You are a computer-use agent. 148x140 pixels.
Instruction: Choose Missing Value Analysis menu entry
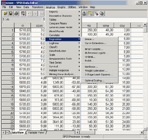(63, 74)
